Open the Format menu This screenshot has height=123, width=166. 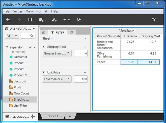click(x=42, y=11)
